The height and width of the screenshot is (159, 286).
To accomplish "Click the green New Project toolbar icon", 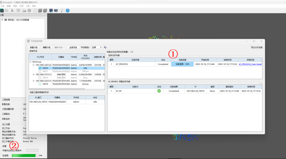I will click(x=2, y=11).
